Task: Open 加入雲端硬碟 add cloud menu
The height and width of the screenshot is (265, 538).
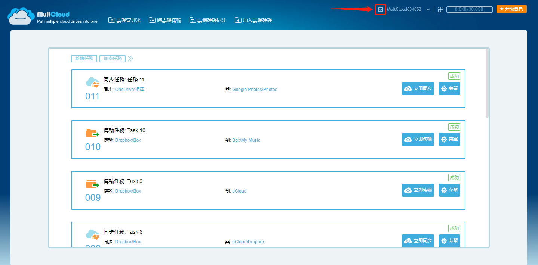Action: pyautogui.click(x=253, y=20)
